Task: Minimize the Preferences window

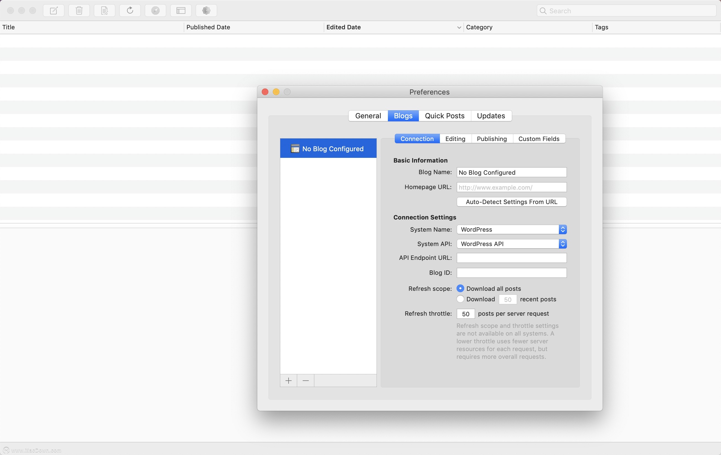Action: (276, 92)
